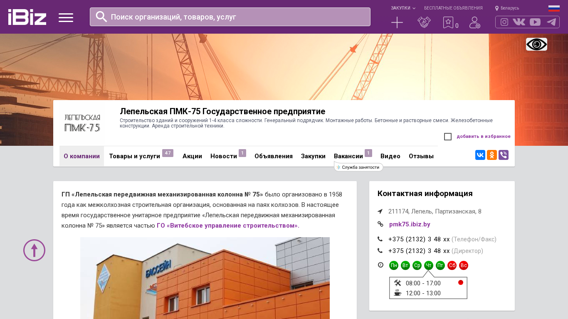The image size is (568, 319).
Task: Click the company building photo
Action: [x=205, y=278]
